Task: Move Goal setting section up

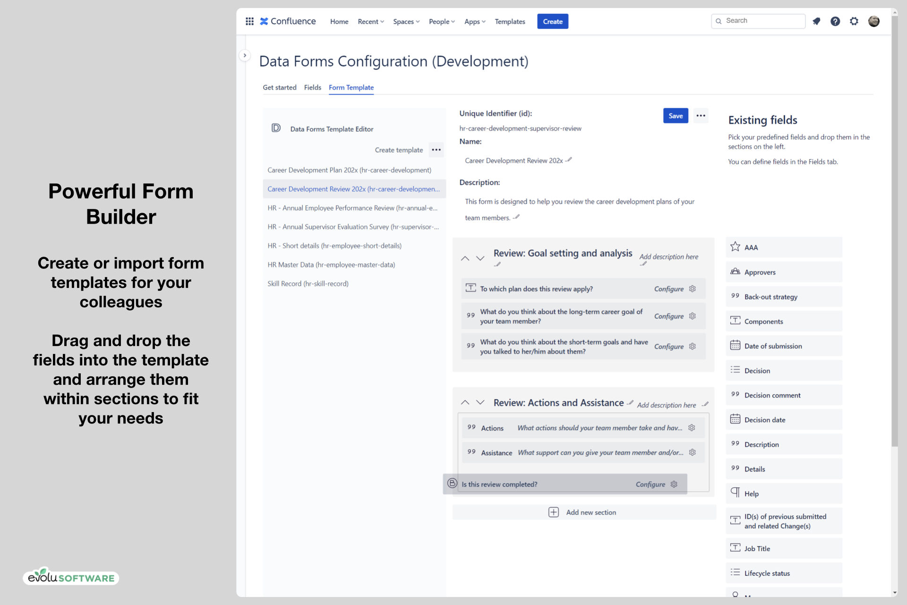Action: (x=465, y=259)
